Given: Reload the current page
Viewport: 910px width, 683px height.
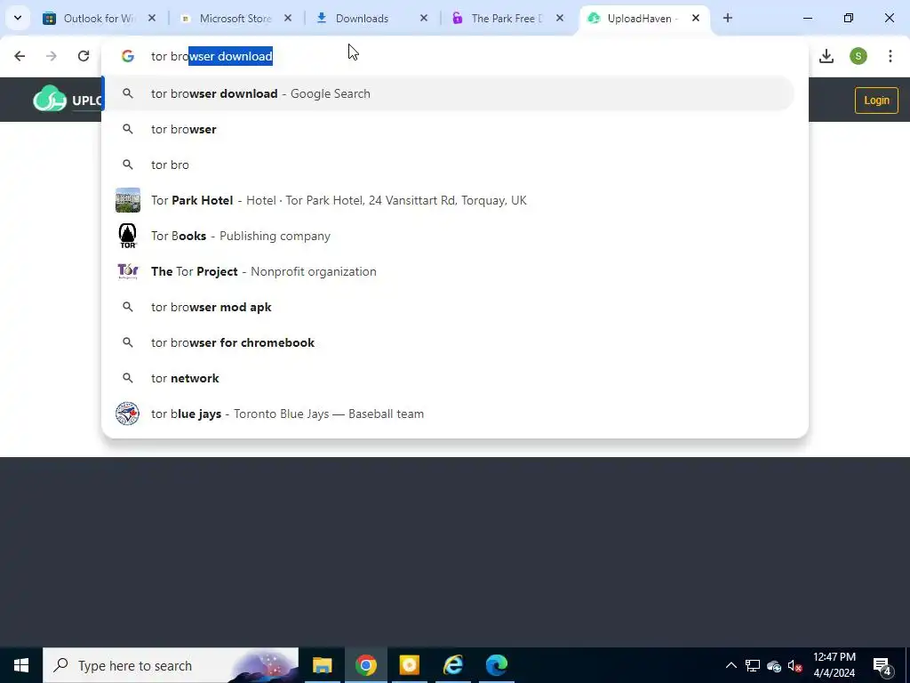Looking at the screenshot, I should point(84,56).
